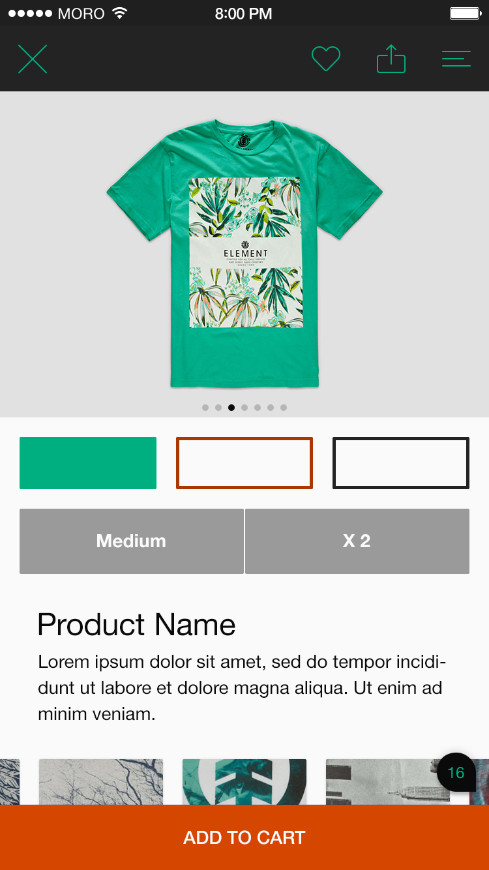Open the tree branches related thumbnail

[x=101, y=782]
